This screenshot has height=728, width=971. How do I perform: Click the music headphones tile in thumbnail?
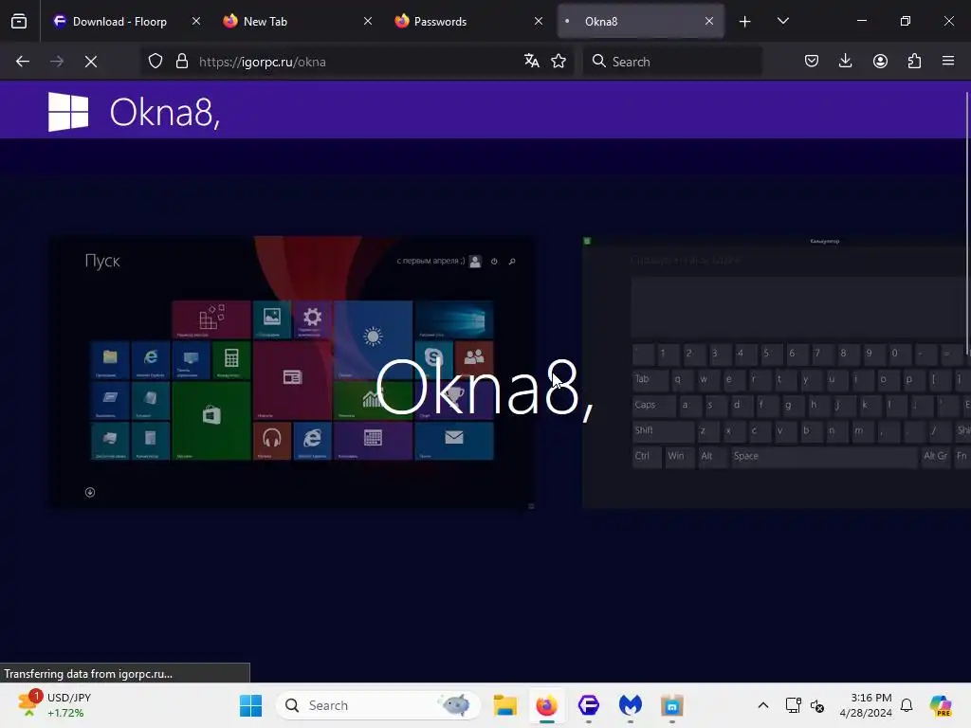pyautogui.click(x=272, y=441)
